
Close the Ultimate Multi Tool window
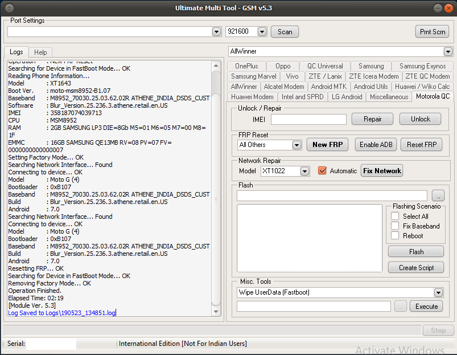[448, 8]
